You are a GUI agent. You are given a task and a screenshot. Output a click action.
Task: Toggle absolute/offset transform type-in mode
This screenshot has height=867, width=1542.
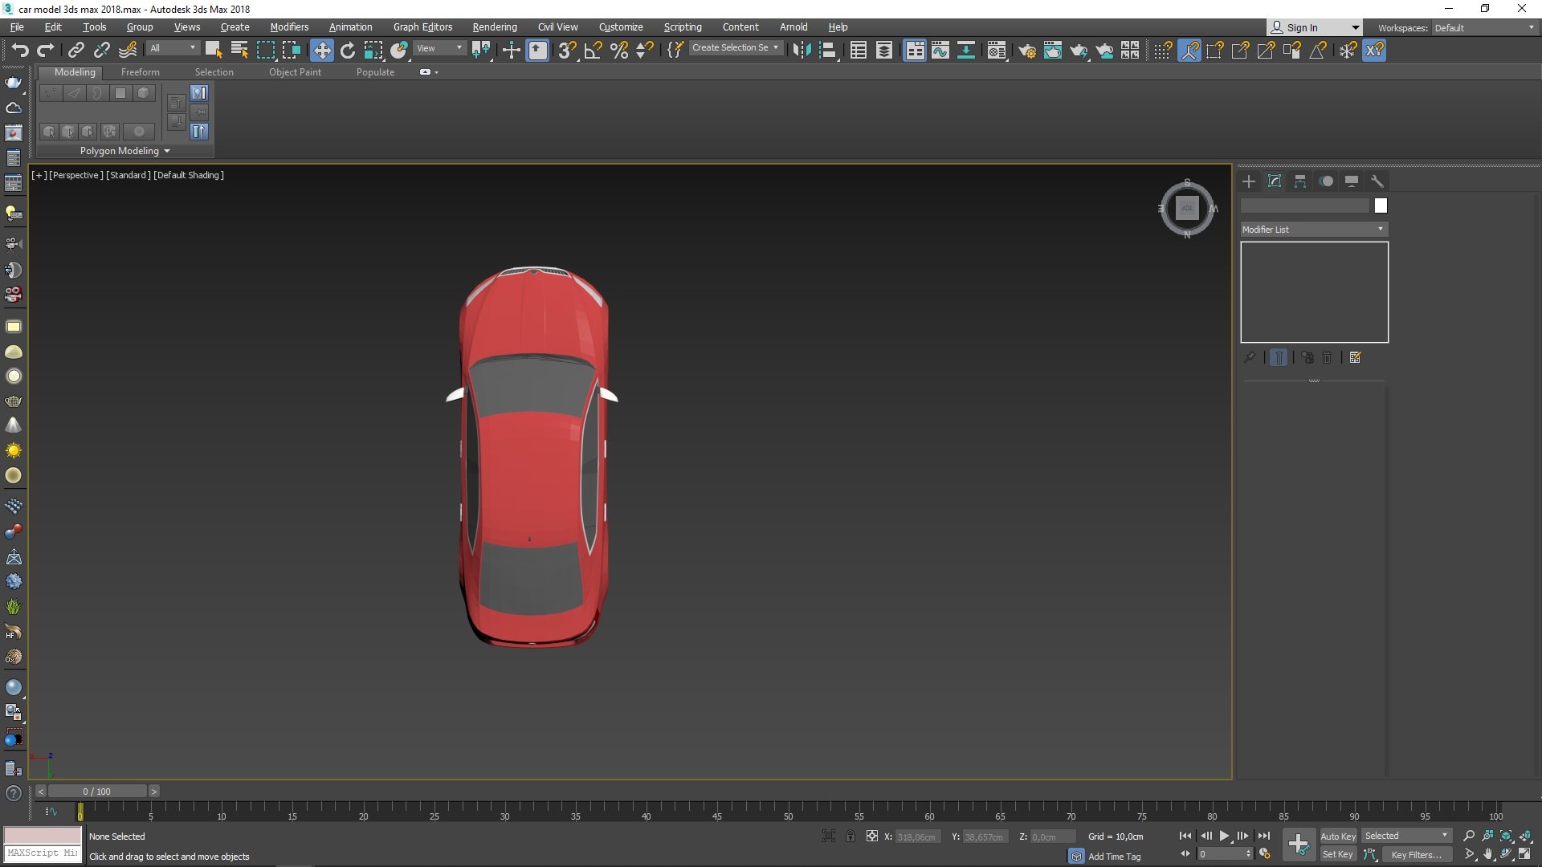click(x=872, y=836)
